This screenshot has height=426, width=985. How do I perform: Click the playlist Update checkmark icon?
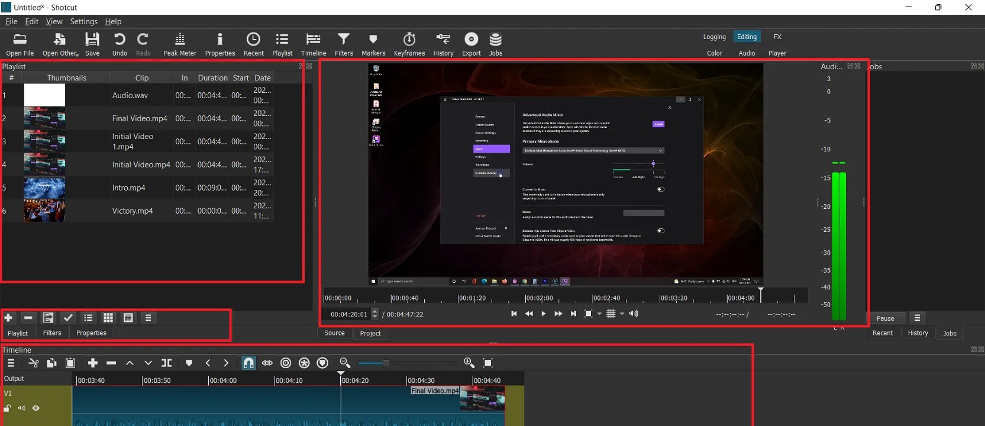(x=68, y=318)
